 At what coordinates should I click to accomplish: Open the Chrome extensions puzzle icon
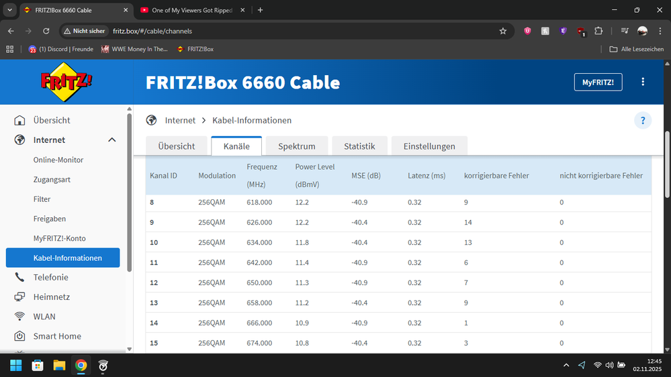coord(598,31)
